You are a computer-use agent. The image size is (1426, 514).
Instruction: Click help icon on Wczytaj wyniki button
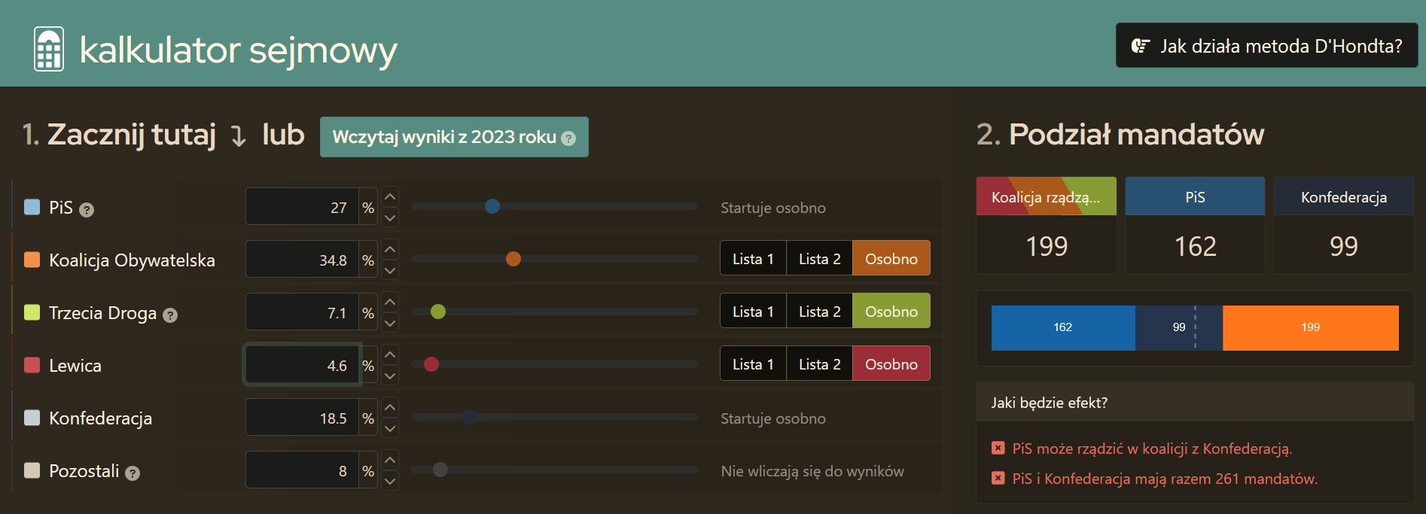[x=568, y=138]
